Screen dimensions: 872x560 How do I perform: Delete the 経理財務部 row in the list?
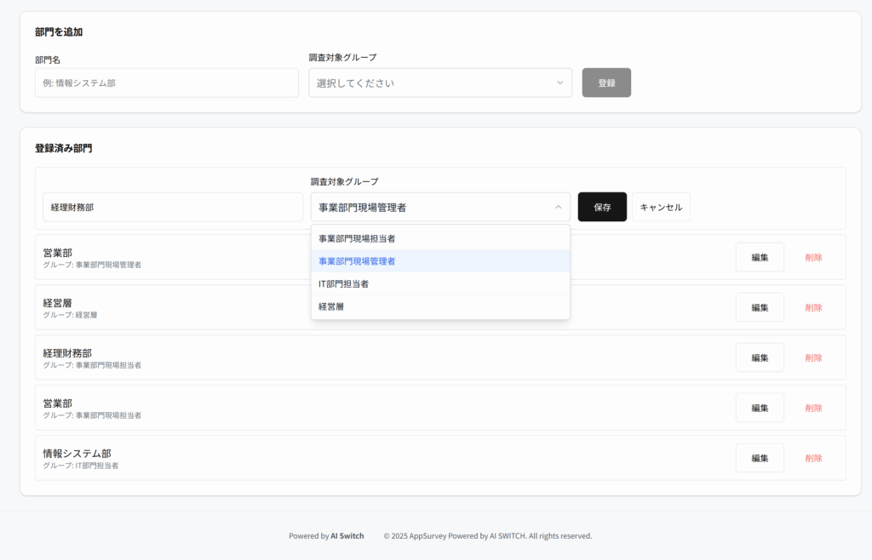[813, 357]
